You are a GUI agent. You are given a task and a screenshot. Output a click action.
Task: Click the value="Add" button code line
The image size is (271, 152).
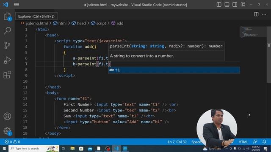(116, 122)
